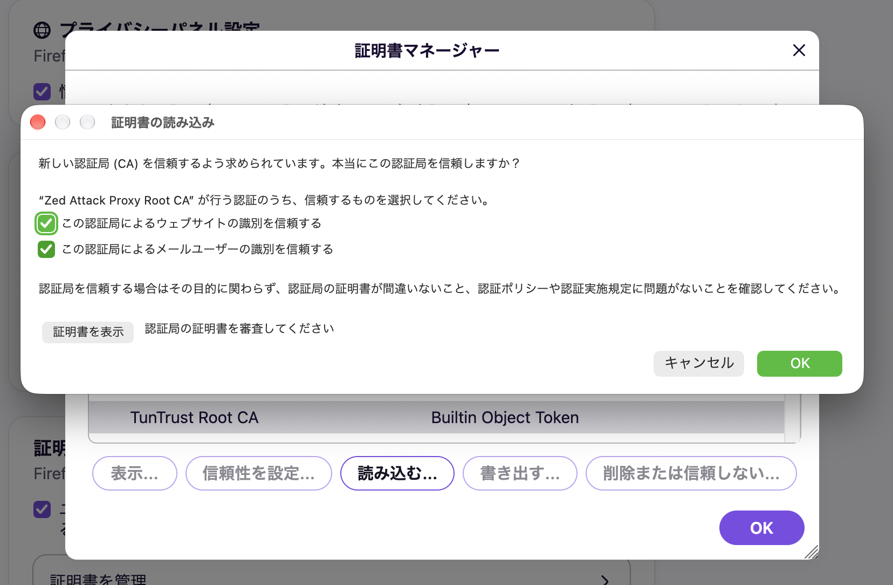Image resolution: width=893 pixels, height=585 pixels.
Task: Toggle website identification trust checkbox
Action: pyautogui.click(x=46, y=223)
